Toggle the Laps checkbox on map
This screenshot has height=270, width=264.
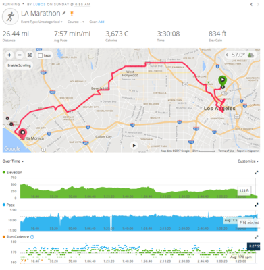coord(41,55)
